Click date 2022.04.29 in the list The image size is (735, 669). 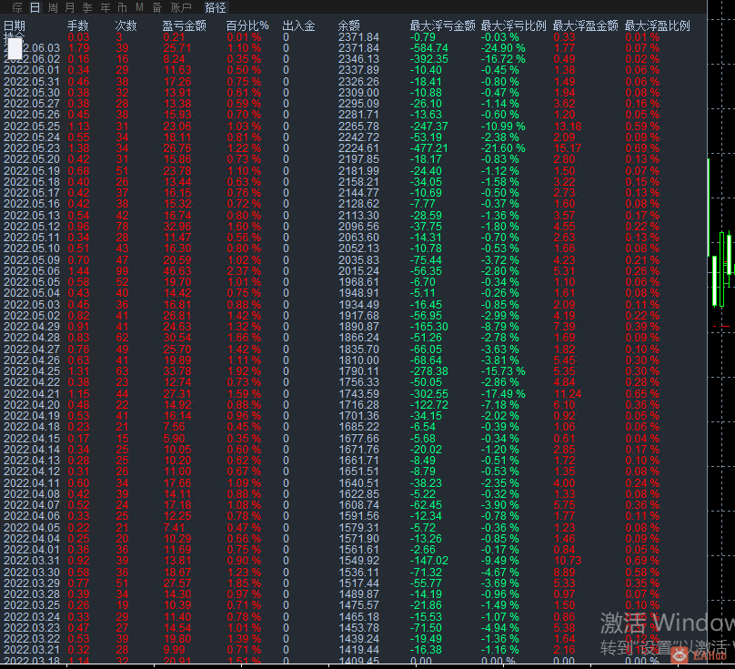coord(32,327)
